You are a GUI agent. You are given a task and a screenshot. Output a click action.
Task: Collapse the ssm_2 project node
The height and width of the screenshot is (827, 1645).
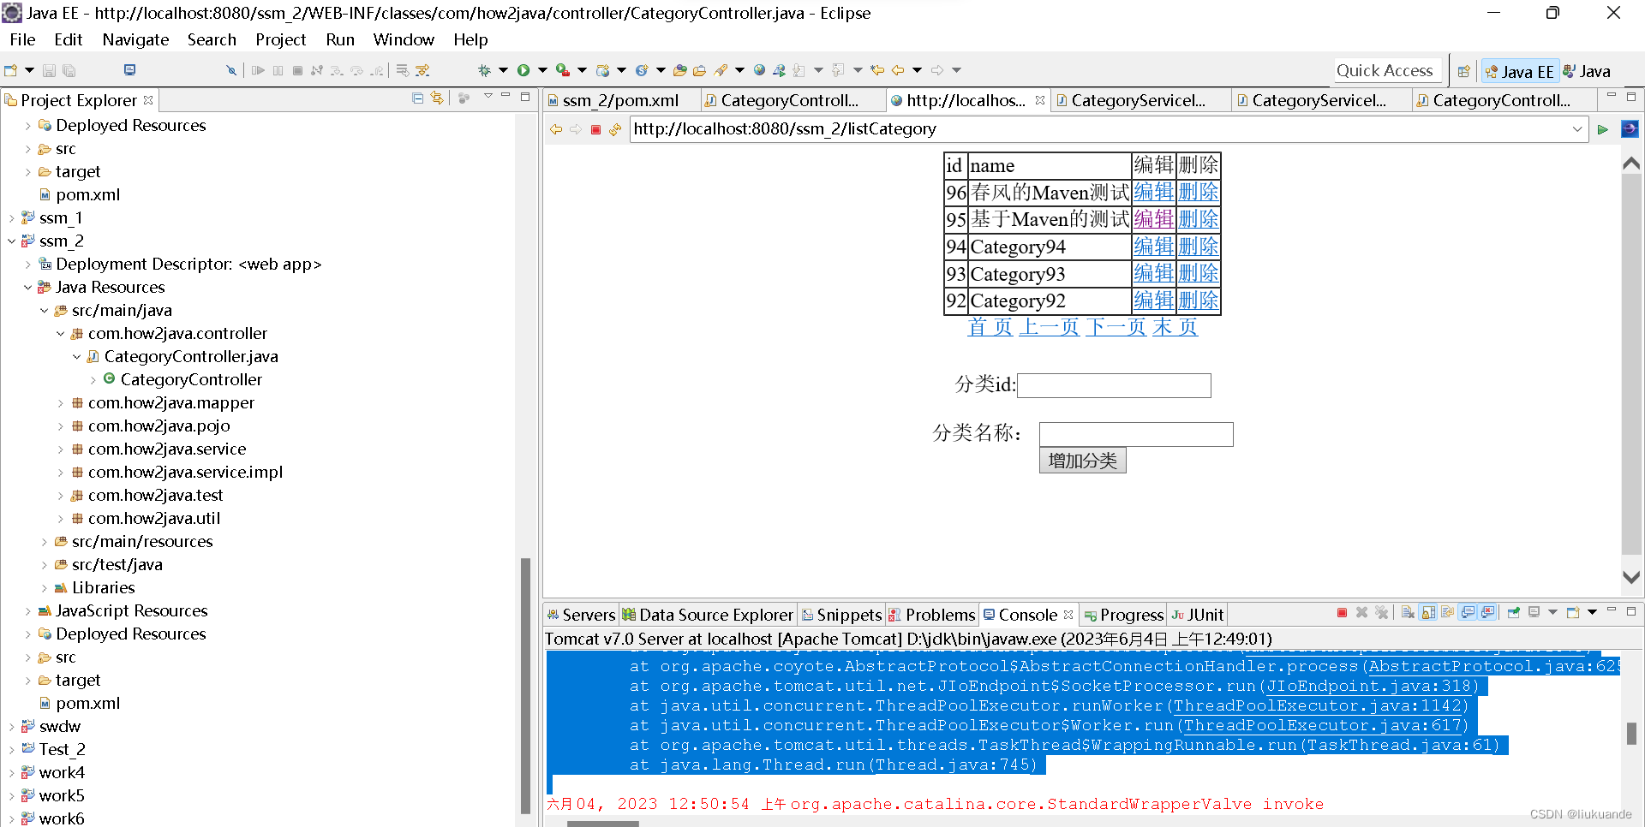click(11, 241)
